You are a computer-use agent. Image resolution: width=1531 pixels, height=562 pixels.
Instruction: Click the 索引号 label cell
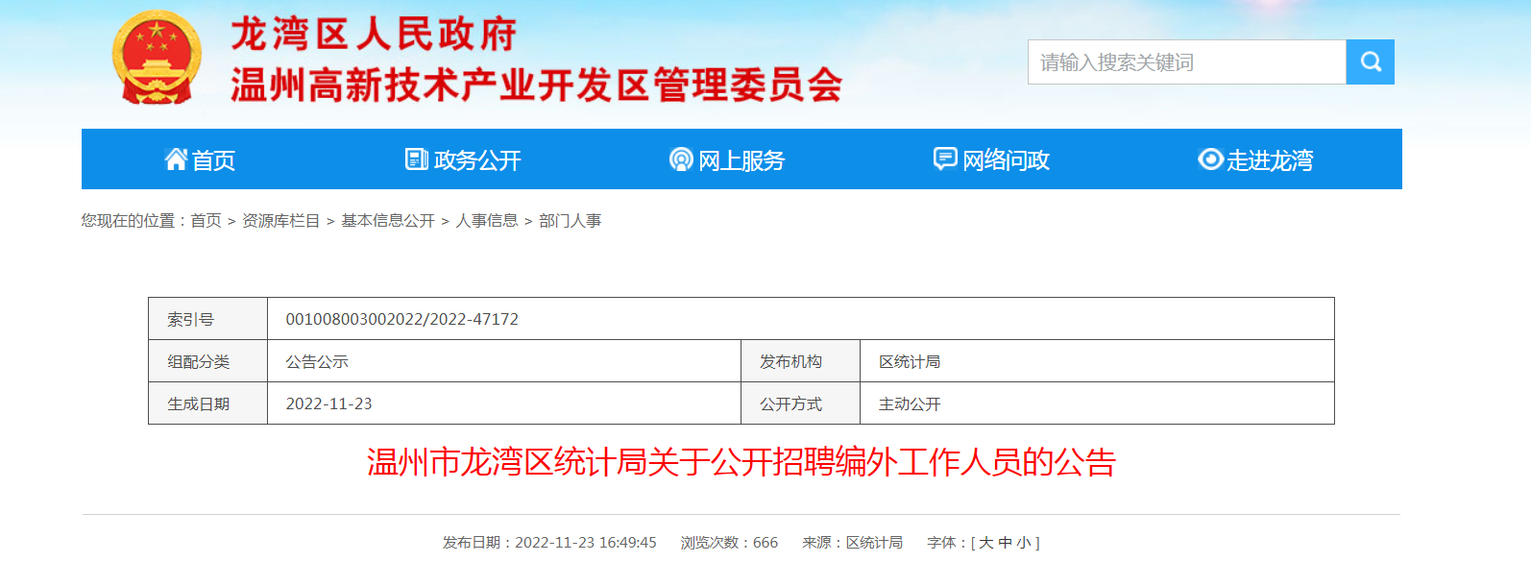pos(208,319)
